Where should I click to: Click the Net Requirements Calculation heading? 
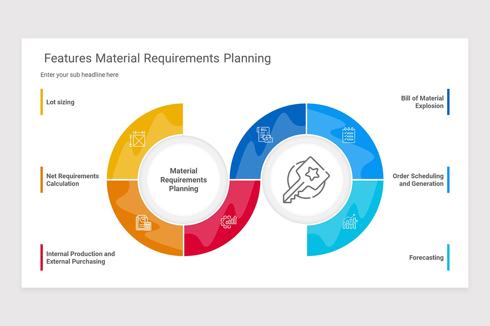coord(72,180)
